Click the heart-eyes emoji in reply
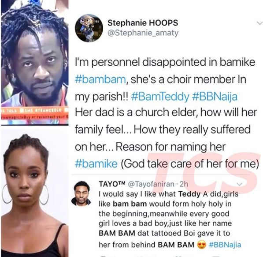The height and width of the screenshot is (257, 263). 202,245
